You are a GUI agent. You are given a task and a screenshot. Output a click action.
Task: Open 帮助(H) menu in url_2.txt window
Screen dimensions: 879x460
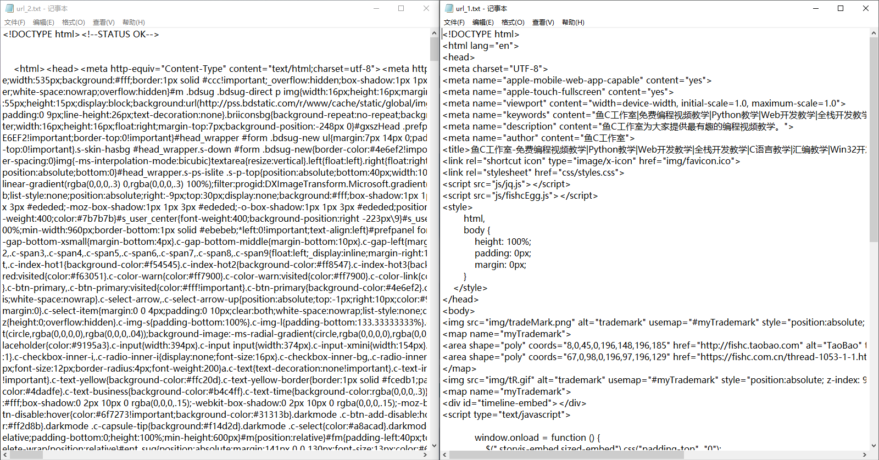tap(133, 23)
